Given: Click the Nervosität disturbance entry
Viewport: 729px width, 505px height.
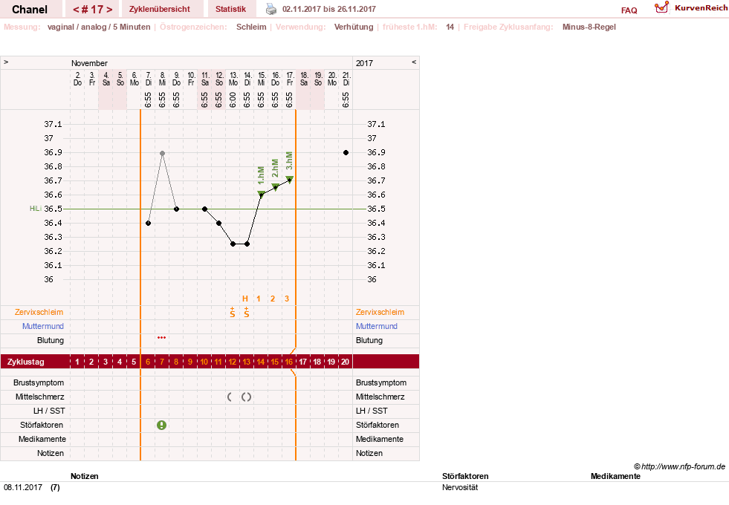Looking at the screenshot, I should [460, 487].
